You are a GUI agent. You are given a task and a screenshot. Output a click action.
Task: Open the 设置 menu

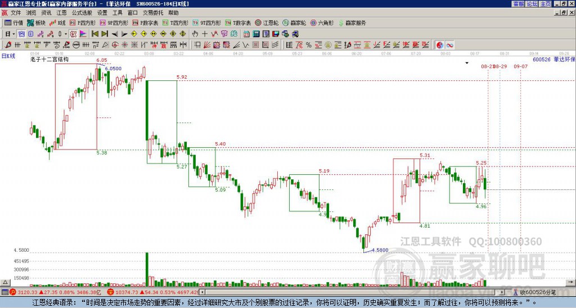[102, 13]
